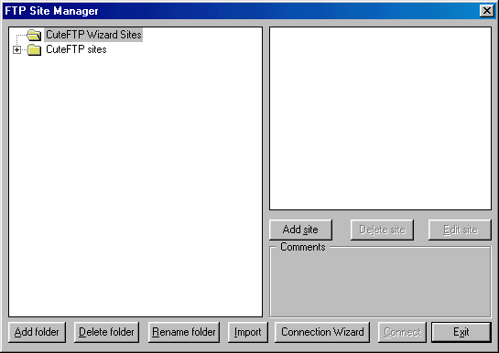Click the disabled Edit site button
Image resolution: width=499 pixels, height=353 pixels.
click(x=460, y=230)
